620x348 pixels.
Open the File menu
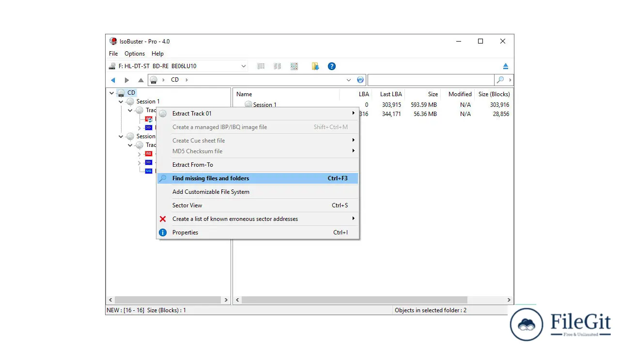tap(113, 54)
